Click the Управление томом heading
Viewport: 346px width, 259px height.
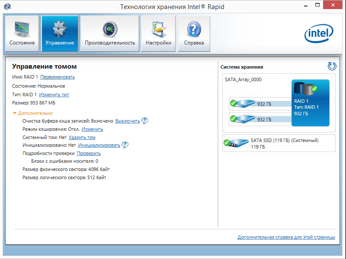point(45,66)
